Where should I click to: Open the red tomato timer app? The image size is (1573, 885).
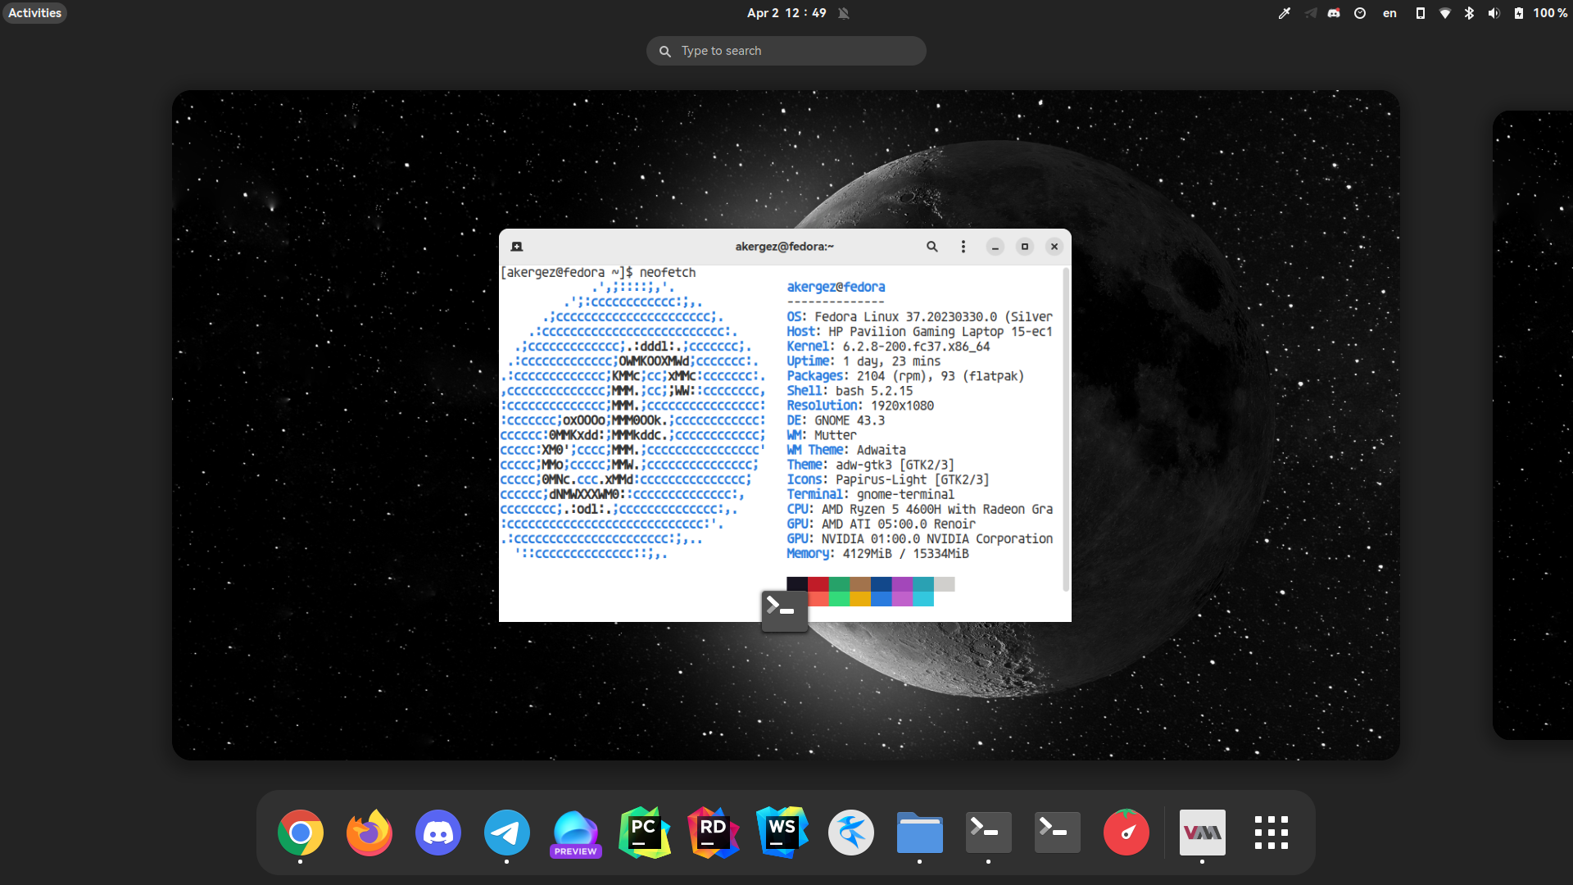tap(1126, 833)
